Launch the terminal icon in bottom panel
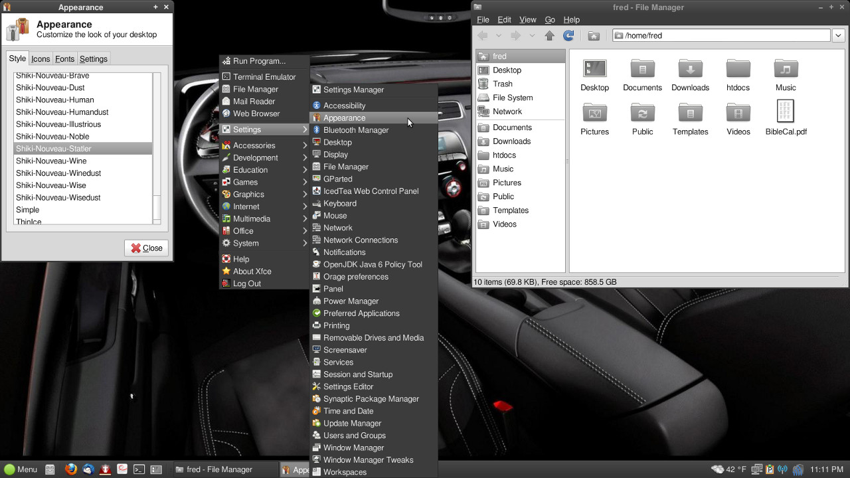 139,469
